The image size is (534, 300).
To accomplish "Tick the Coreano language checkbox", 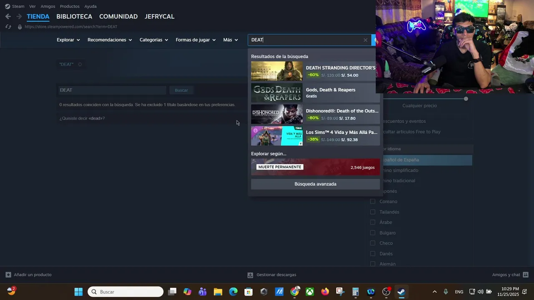I will [x=373, y=202].
